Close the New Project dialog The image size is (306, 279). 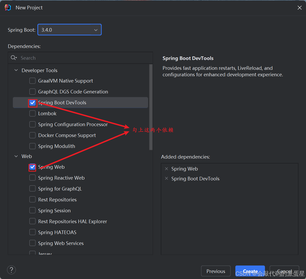pos(300,8)
